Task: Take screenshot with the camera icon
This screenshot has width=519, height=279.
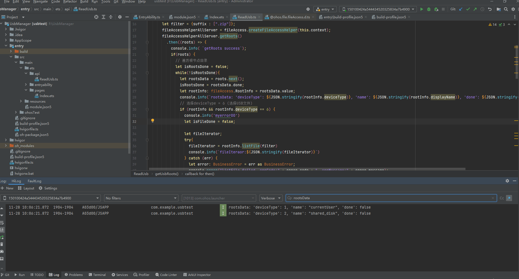Action: pos(2,252)
